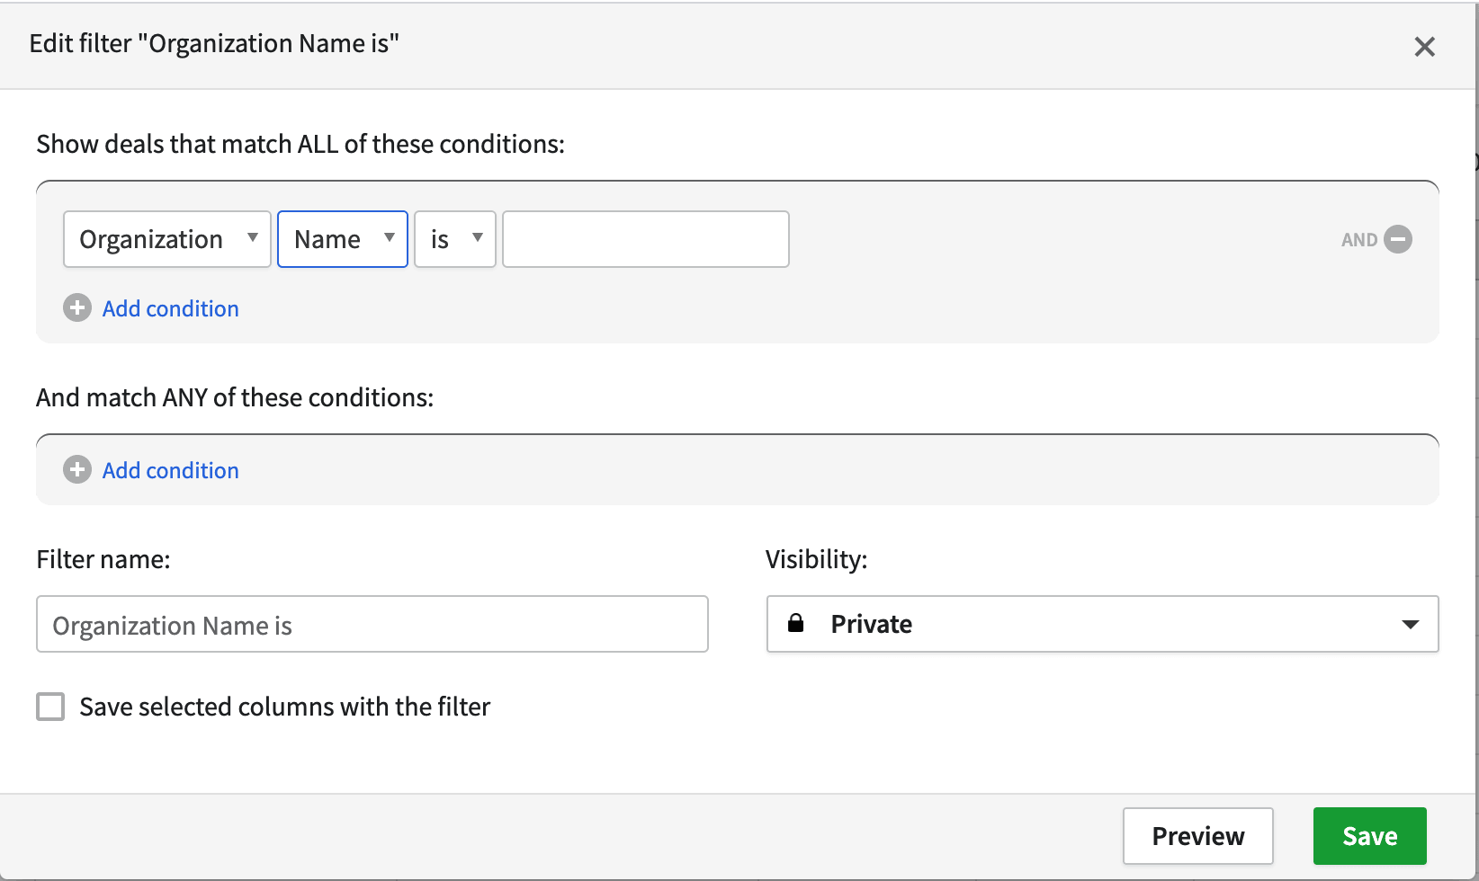
Task: Click the AND label beside the condition
Action: pos(1358,240)
